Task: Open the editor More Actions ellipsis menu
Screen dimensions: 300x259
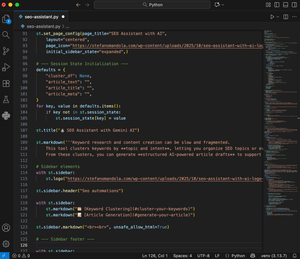Action: click(x=294, y=17)
